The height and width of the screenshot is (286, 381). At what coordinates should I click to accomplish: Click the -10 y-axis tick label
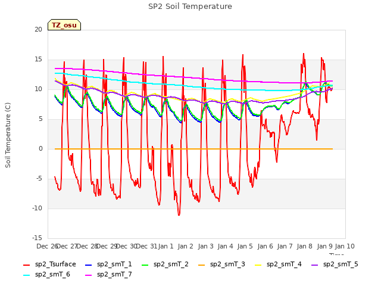click(x=37, y=208)
